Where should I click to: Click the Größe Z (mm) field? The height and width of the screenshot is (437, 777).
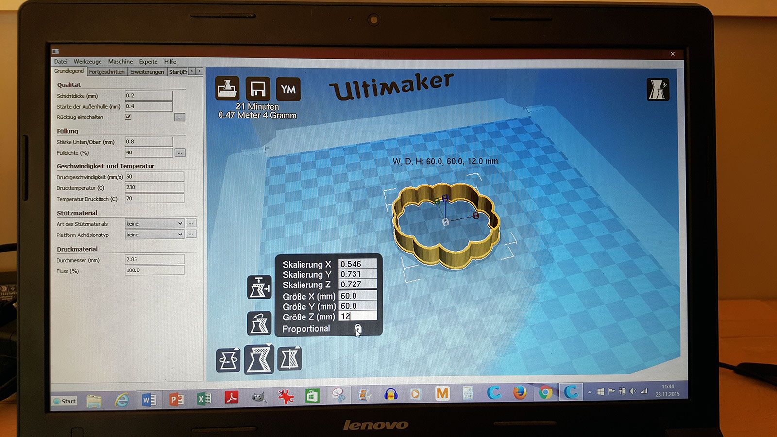coord(357,317)
